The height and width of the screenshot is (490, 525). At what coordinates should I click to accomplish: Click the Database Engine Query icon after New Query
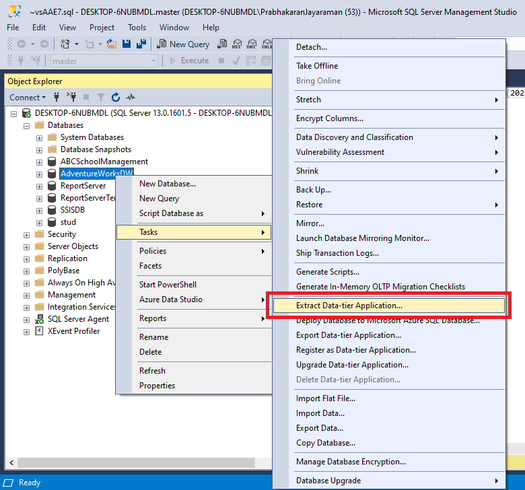pos(221,44)
